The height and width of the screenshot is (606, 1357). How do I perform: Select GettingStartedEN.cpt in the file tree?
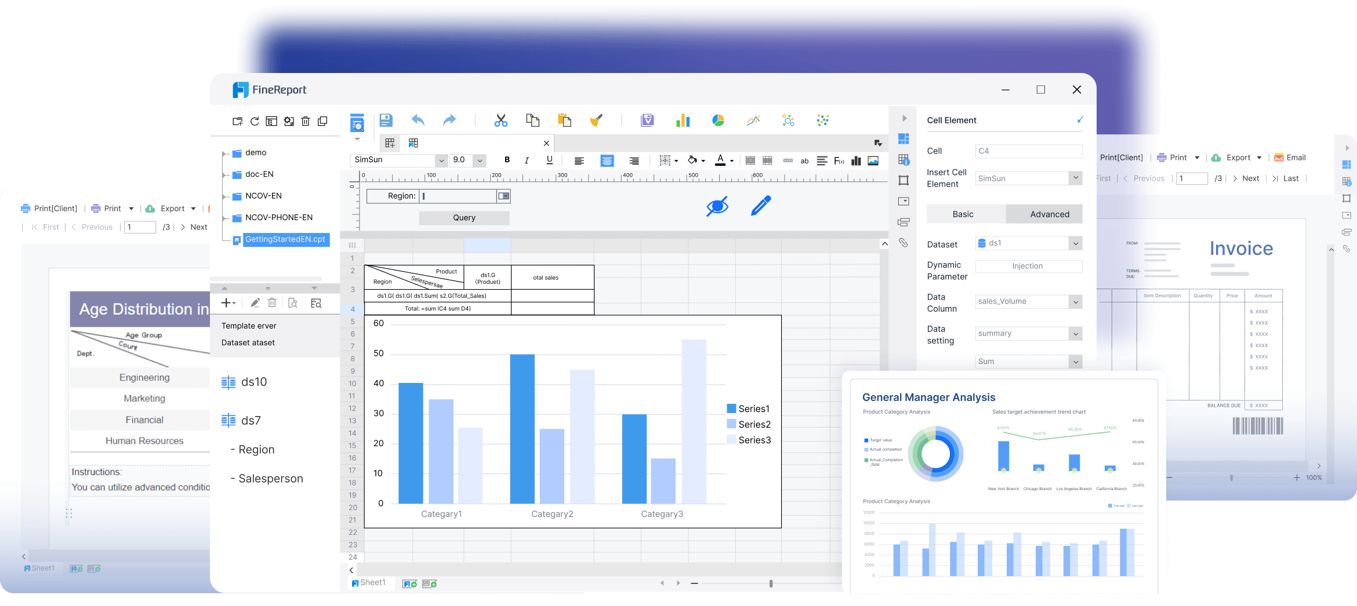(x=286, y=239)
